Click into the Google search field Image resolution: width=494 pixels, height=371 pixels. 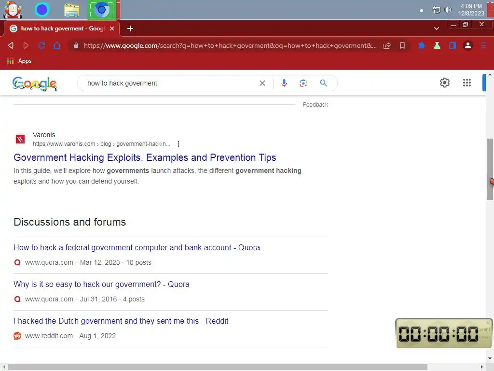click(170, 83)
